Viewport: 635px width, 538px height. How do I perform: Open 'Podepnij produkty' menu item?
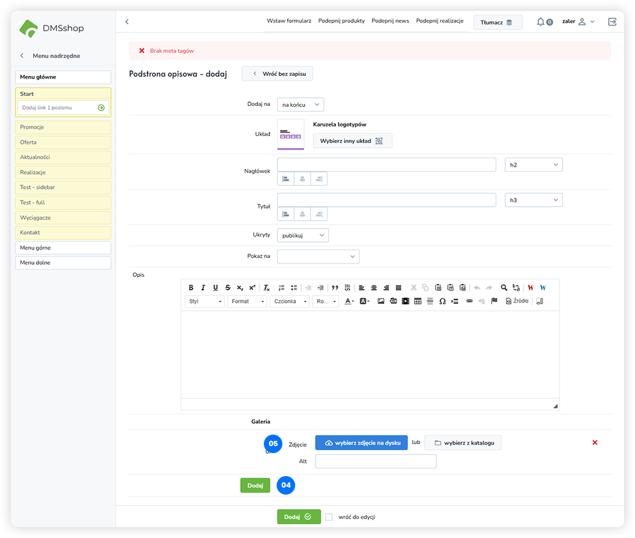coord(341,21)
